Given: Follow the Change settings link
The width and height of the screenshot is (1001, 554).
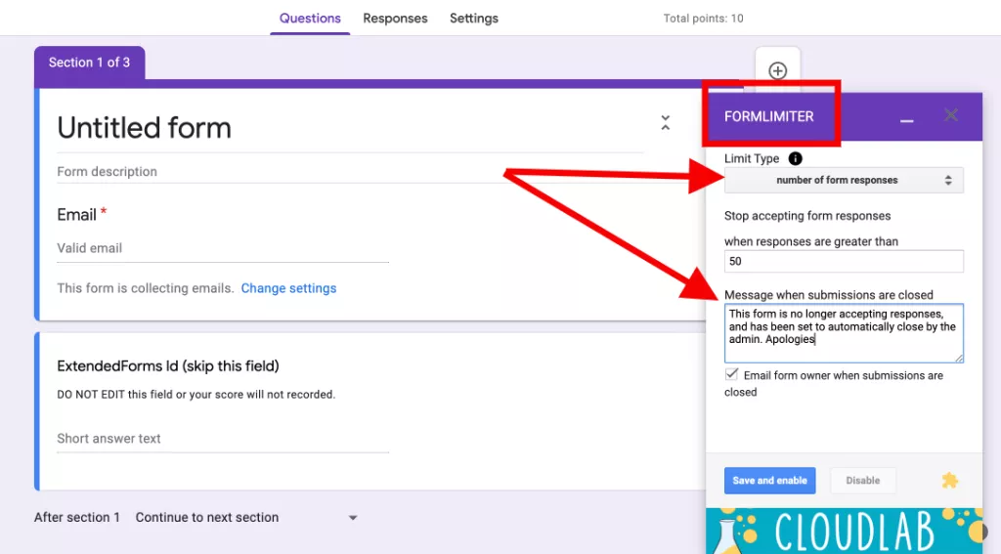Looking at the screenshot, I should tap(288, 288).
